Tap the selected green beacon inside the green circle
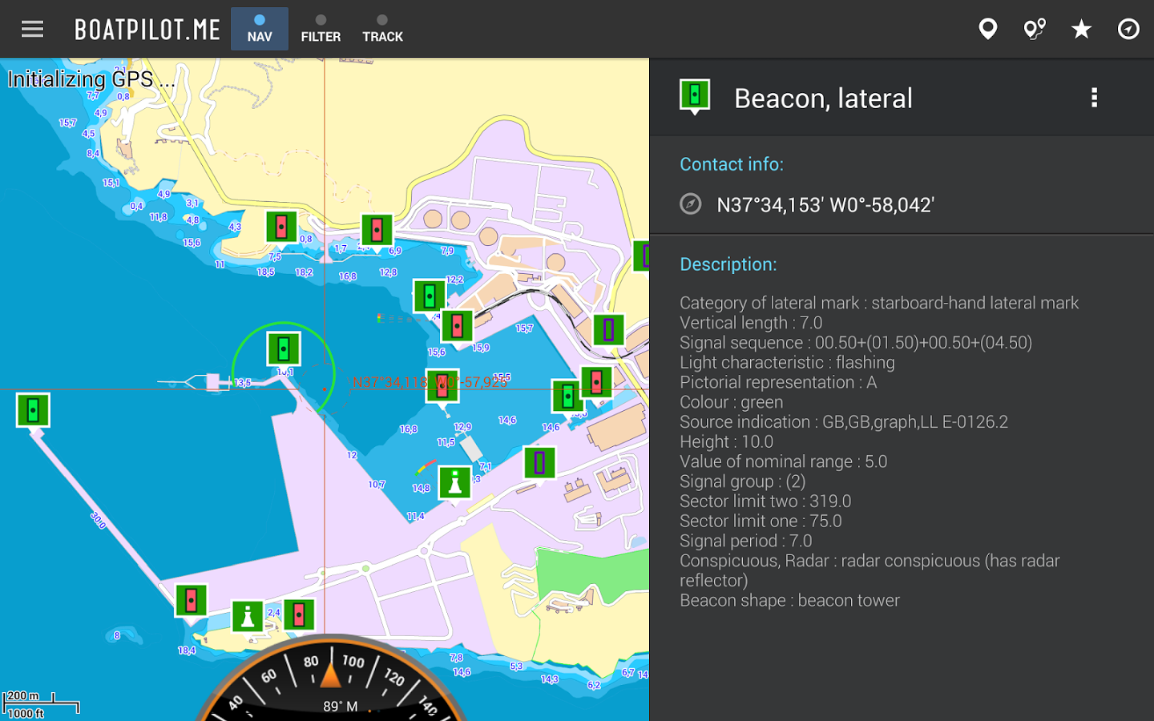Image resolution: width=1154 pixels, height=721 pixels. coord(283,350)
